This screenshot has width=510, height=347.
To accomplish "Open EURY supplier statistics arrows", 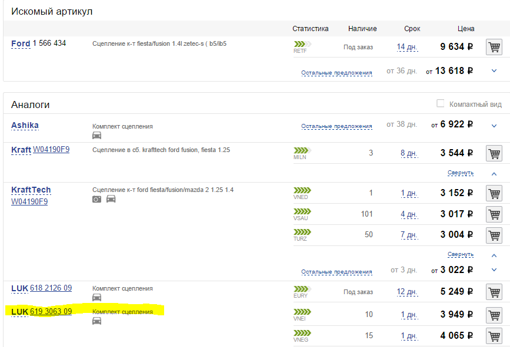I will coord(302,289).
